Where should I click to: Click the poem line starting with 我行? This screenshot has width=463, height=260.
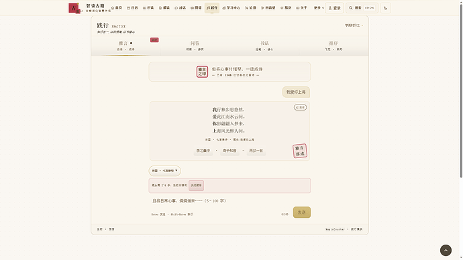(229, 110)
